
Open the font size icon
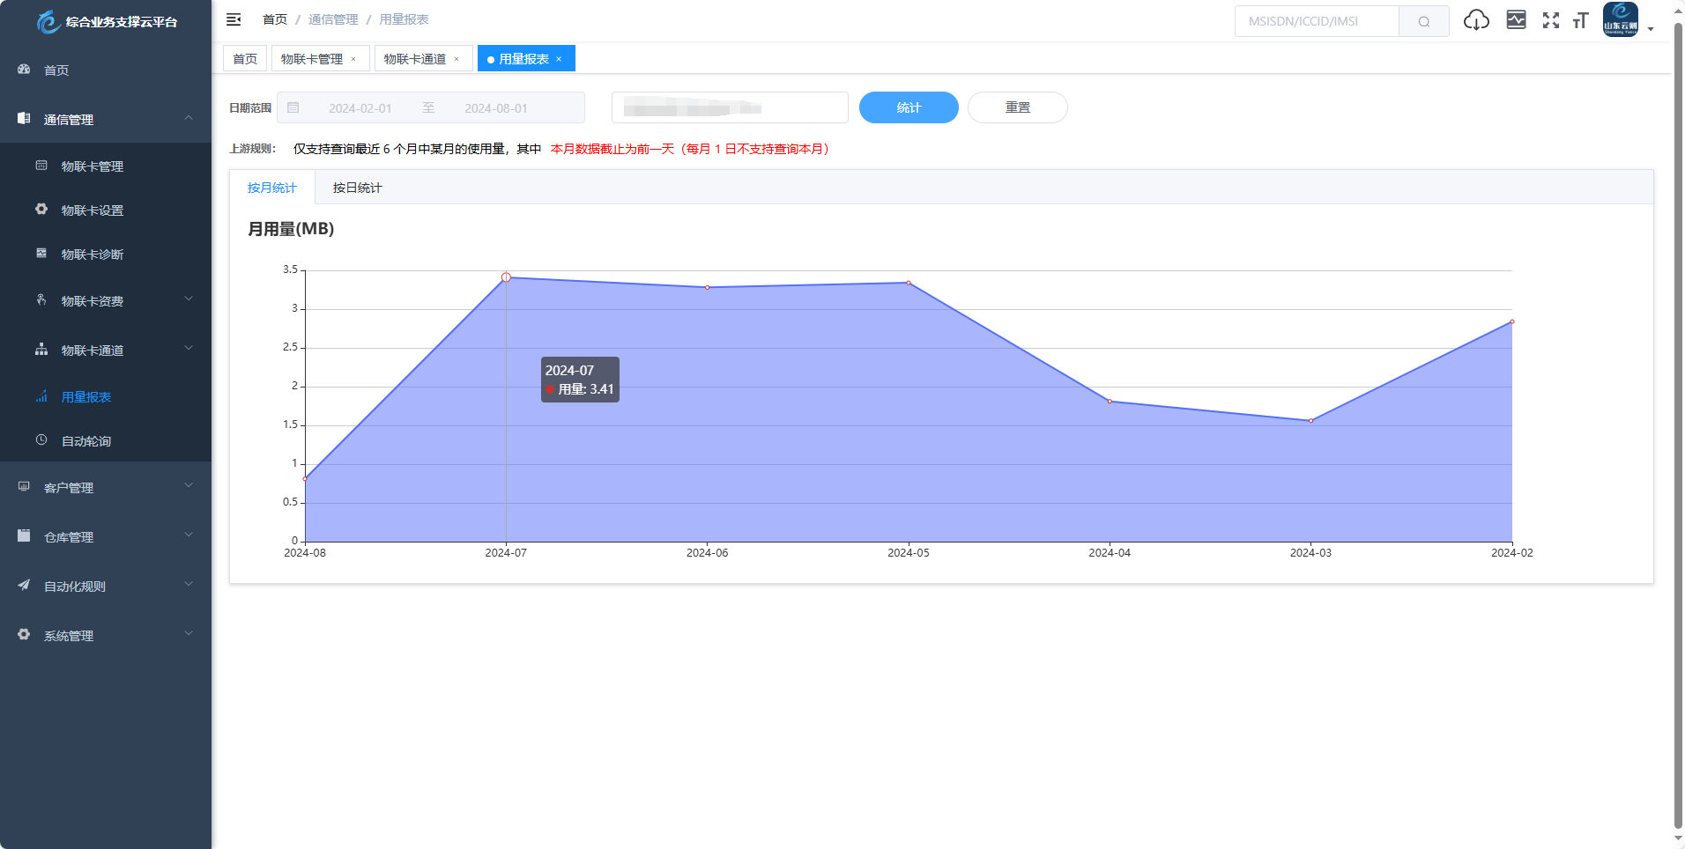(x=1581, y=20)
